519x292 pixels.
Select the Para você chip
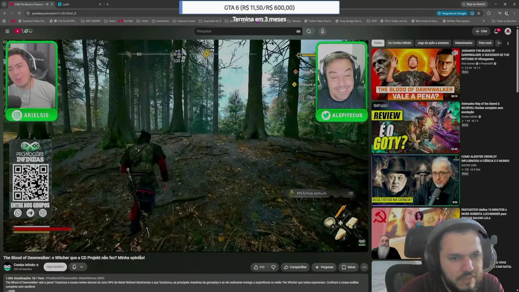click(485, 43)
